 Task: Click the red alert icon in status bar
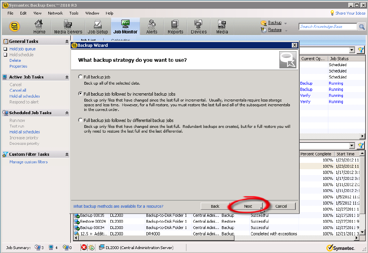point(84,247)
